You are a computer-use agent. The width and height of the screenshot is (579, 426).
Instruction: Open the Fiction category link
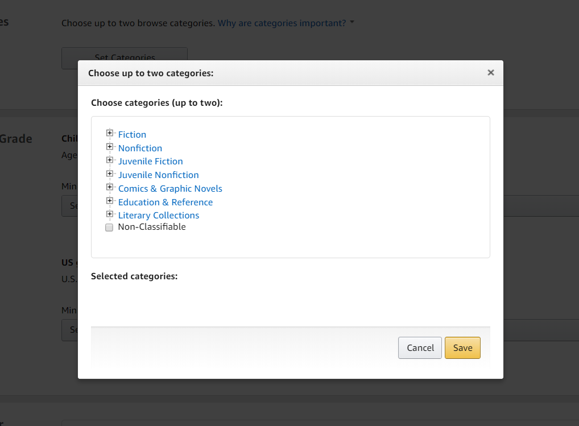(132, 135)
